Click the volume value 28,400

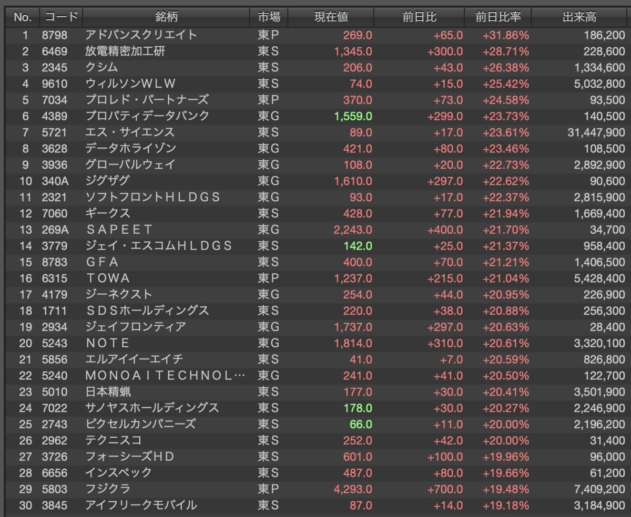(608, 327)
